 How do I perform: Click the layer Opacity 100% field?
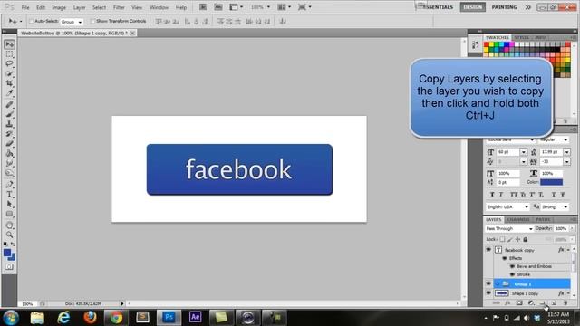tap(561, 229)
